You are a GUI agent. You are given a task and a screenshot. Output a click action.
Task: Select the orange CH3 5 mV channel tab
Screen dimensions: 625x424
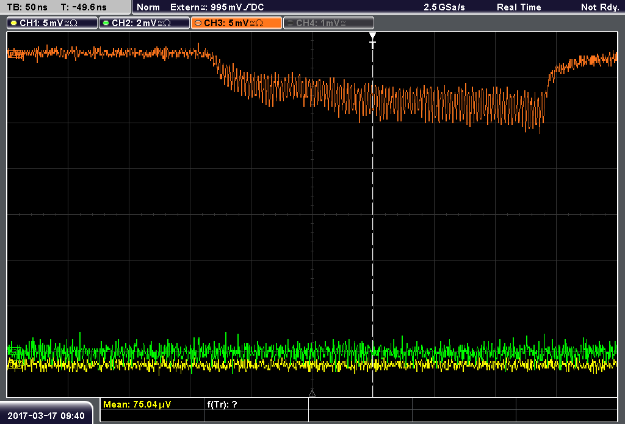[236, 23]
